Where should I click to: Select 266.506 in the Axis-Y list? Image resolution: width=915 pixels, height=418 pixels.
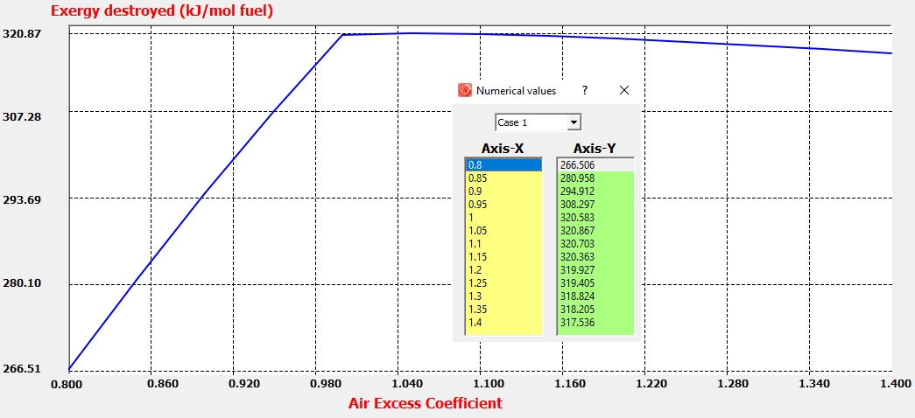click(595, 164)
